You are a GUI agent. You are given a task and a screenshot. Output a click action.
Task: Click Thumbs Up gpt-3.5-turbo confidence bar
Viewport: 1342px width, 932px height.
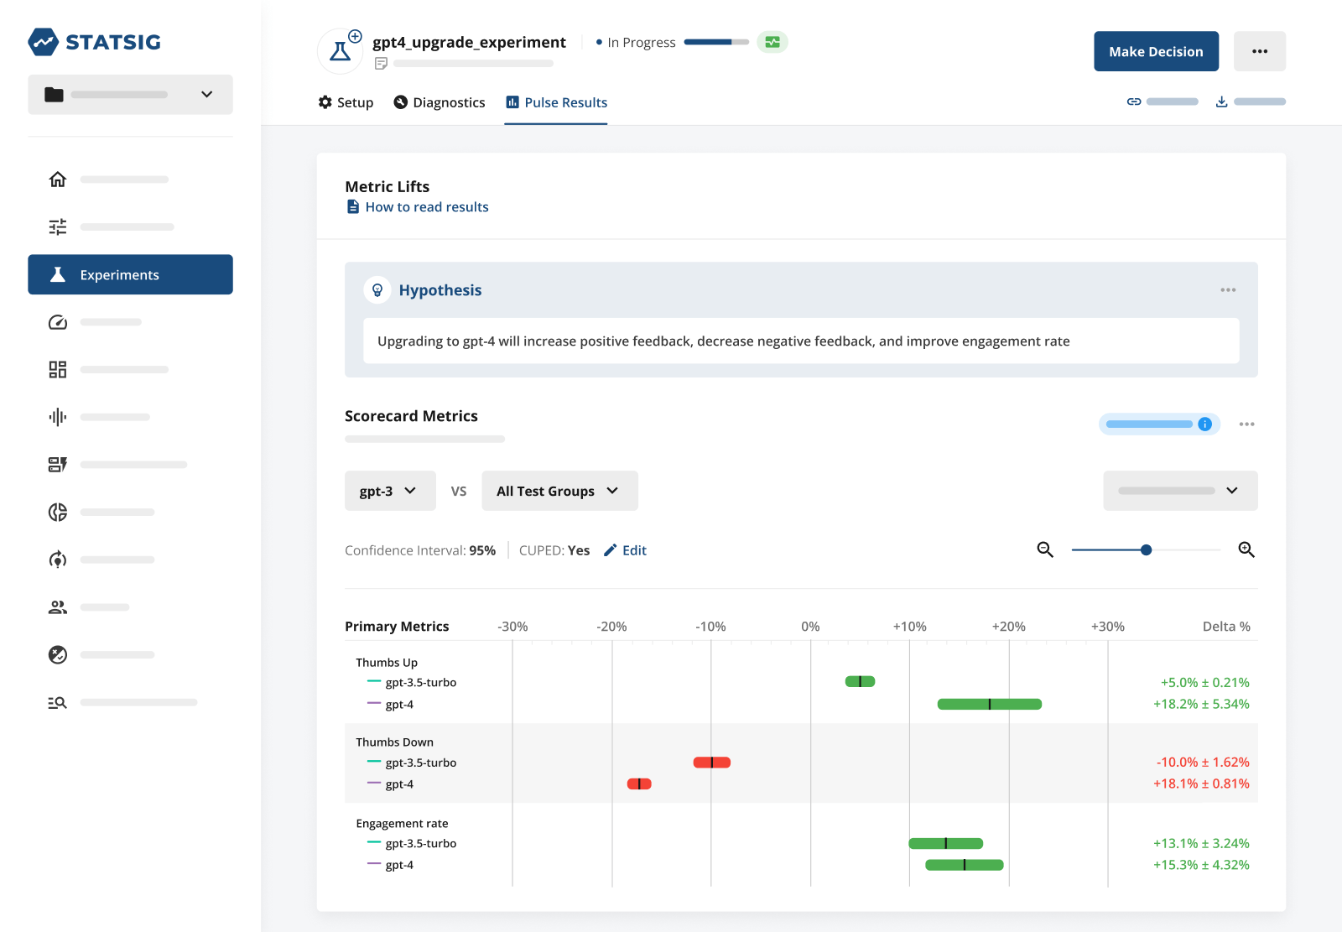click(x=860, y=681)
